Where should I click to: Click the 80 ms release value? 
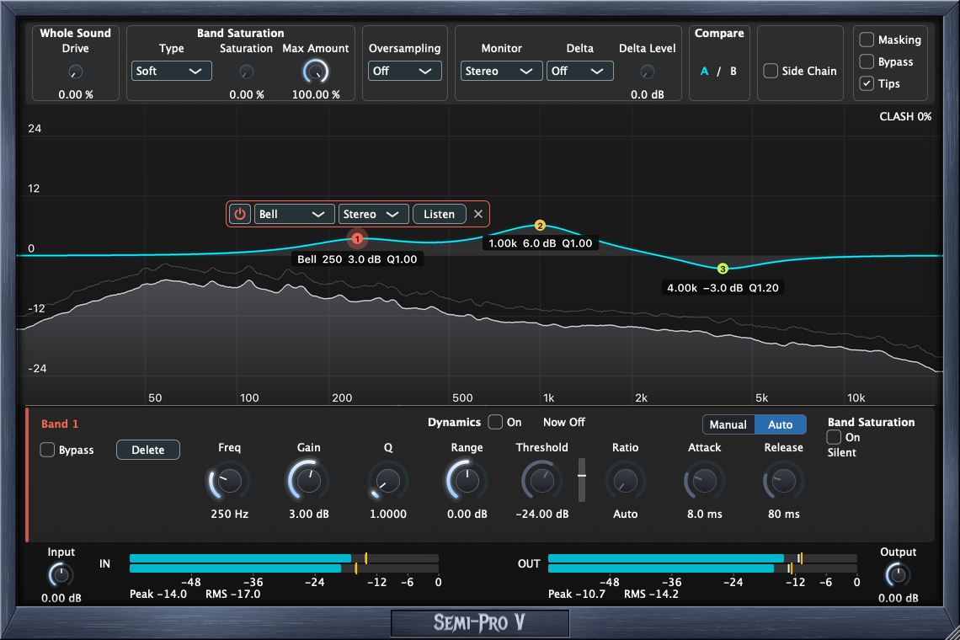pos(784,515)
